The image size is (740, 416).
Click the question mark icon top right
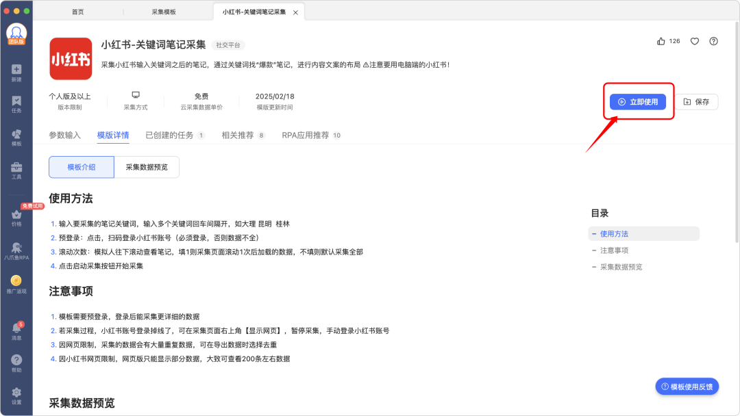713,42
